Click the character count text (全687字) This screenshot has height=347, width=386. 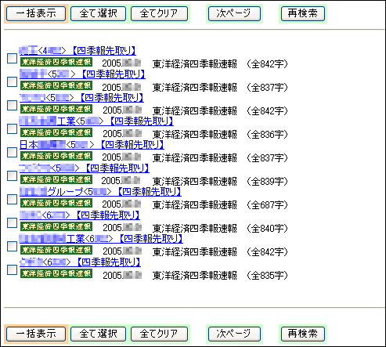pos(267,205)
